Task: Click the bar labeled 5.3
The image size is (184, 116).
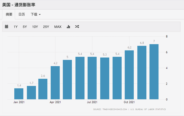Action: click(x=105, y=78)
